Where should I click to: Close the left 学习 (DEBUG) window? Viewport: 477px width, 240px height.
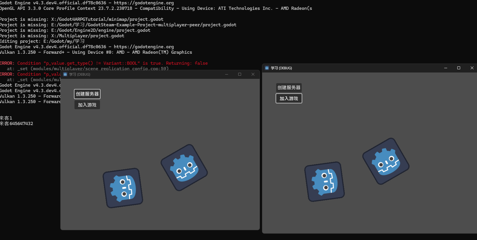click(x=253, y=74)
